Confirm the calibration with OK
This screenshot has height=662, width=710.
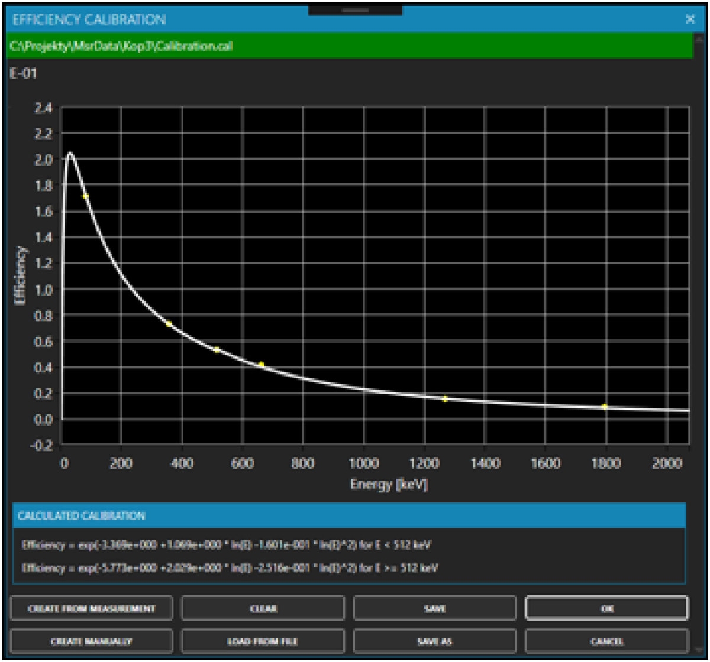(608, 608)
